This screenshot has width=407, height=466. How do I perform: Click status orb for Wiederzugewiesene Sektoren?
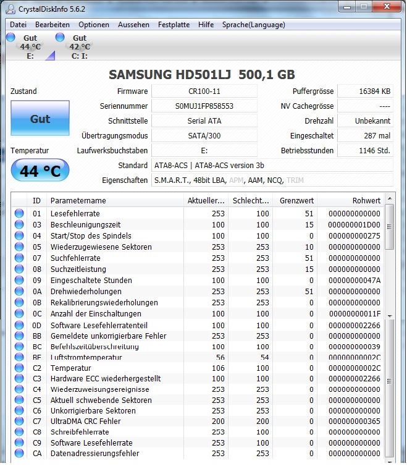(19, 247)
